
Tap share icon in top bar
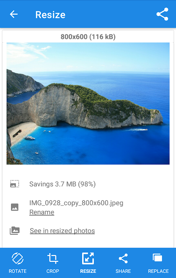162,14
